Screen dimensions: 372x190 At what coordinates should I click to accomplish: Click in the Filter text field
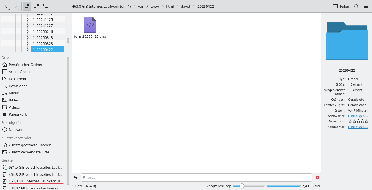196,177
